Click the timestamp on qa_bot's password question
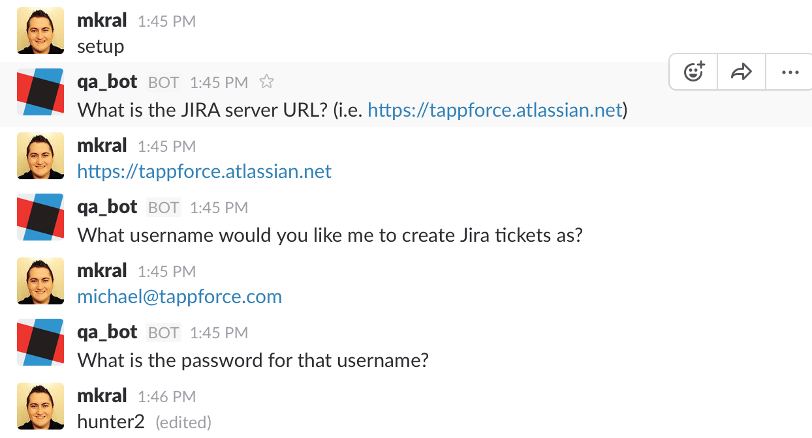 (219, 333)
